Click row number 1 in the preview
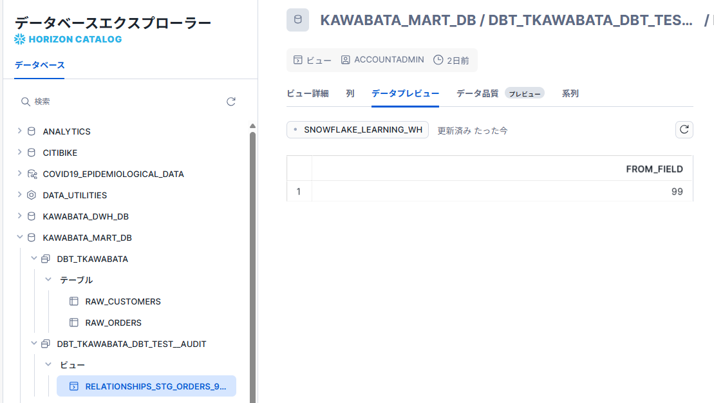 [299, 192]
